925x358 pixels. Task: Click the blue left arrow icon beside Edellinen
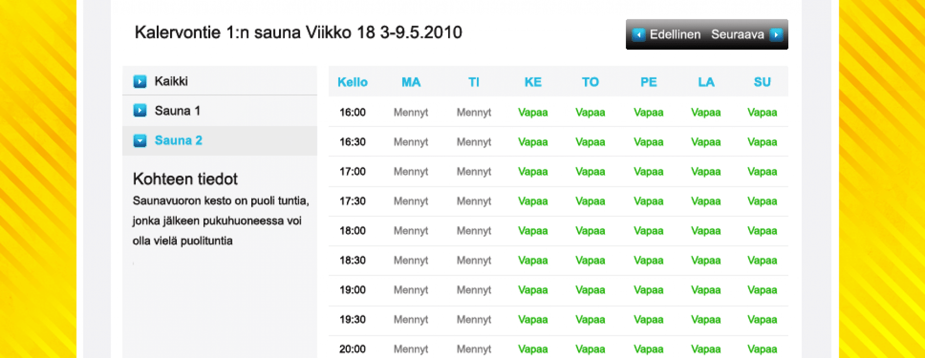[x=638, y=34]
